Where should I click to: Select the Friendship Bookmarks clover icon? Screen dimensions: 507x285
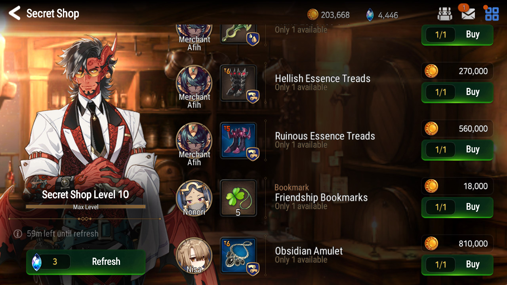click(238, 198)
